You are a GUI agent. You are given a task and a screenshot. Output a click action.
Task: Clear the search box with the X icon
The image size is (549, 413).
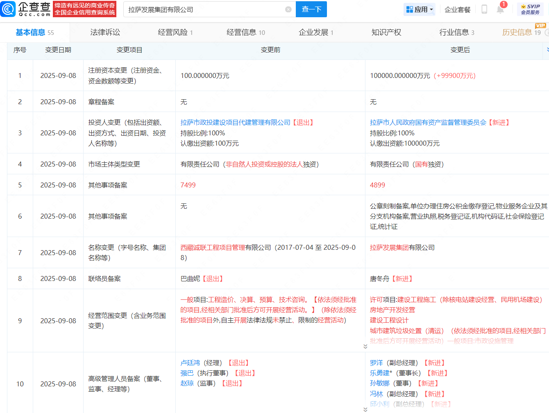(288, 9)
